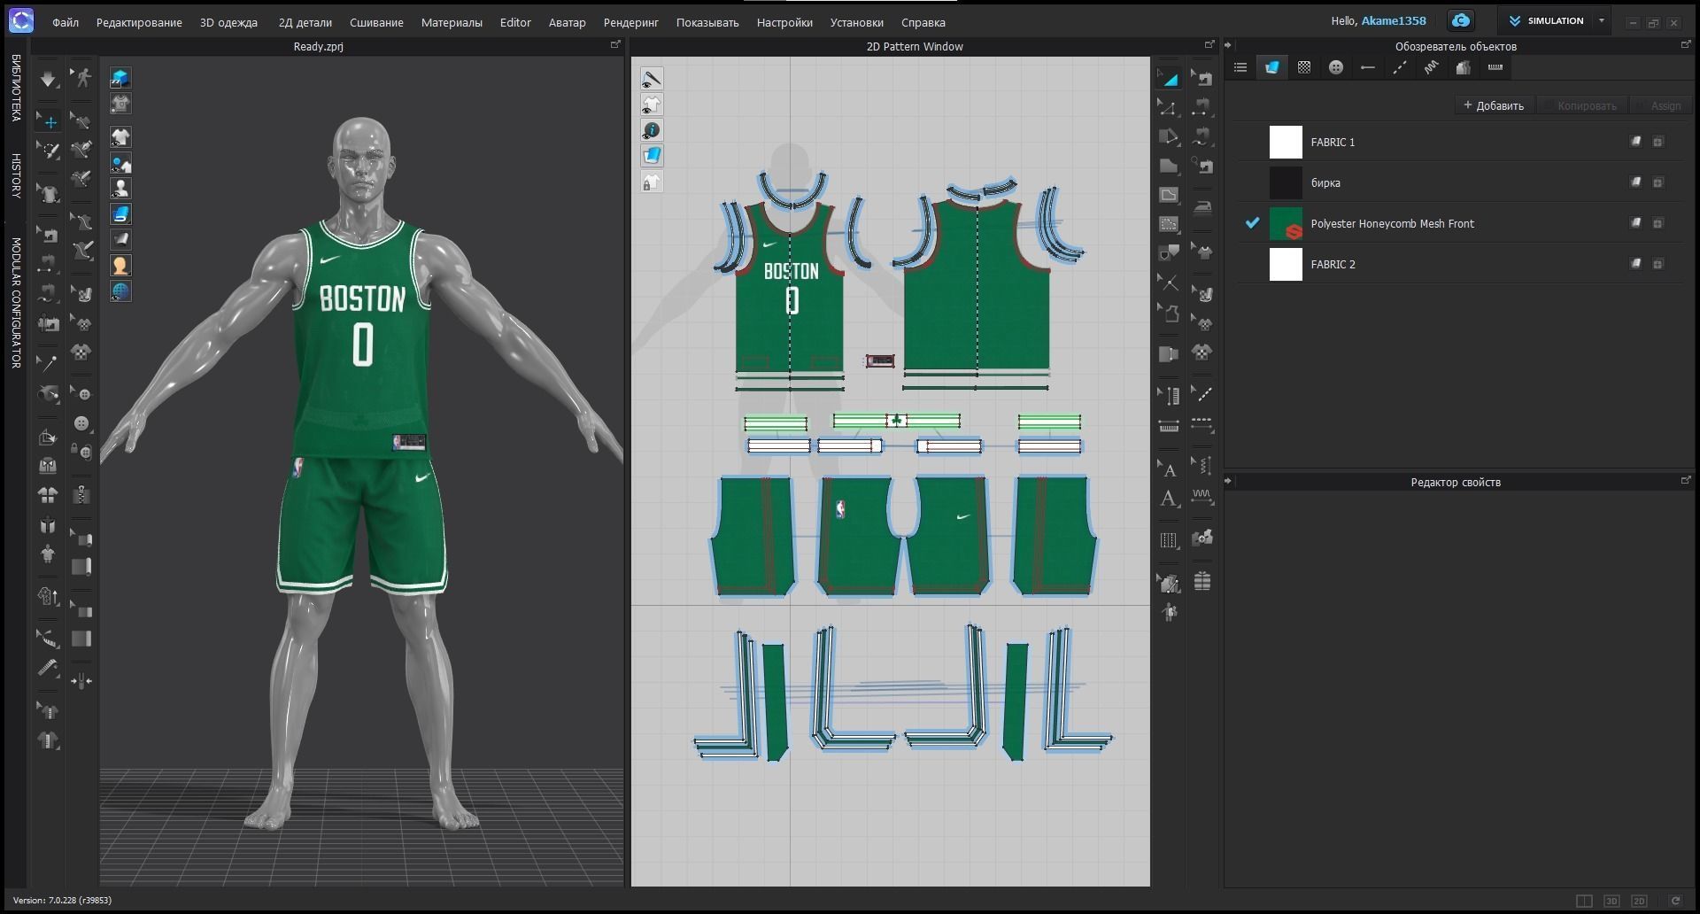Click the white FABRIC 1 color swatch
The width and height of the screenshot is (1700, 914).
point(1286,142)
